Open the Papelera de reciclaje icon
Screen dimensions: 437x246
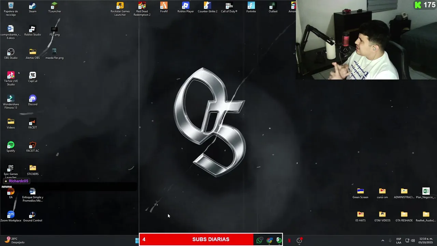pos(11,9)
